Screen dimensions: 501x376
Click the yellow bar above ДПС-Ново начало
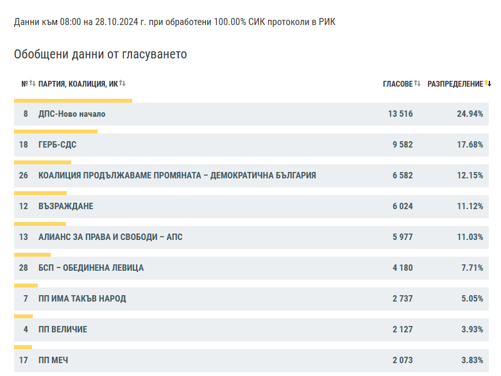[x=73, y=101]
